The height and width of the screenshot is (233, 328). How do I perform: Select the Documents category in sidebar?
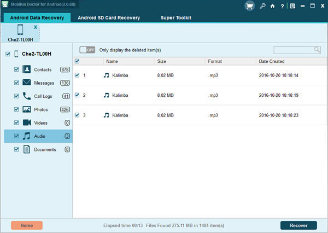tap(44, 149)
